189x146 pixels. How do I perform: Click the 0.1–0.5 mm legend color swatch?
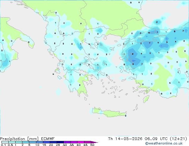point(5,142)
